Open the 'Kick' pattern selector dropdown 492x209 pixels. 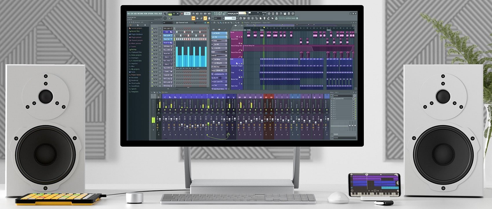pos(231,18)
